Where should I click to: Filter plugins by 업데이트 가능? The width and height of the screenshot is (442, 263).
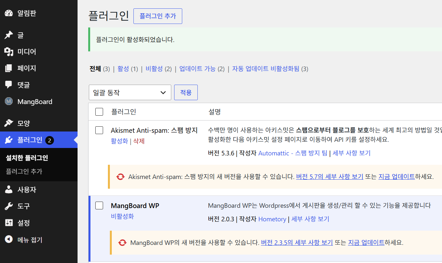pyautogui.click(x=197, y=69)
